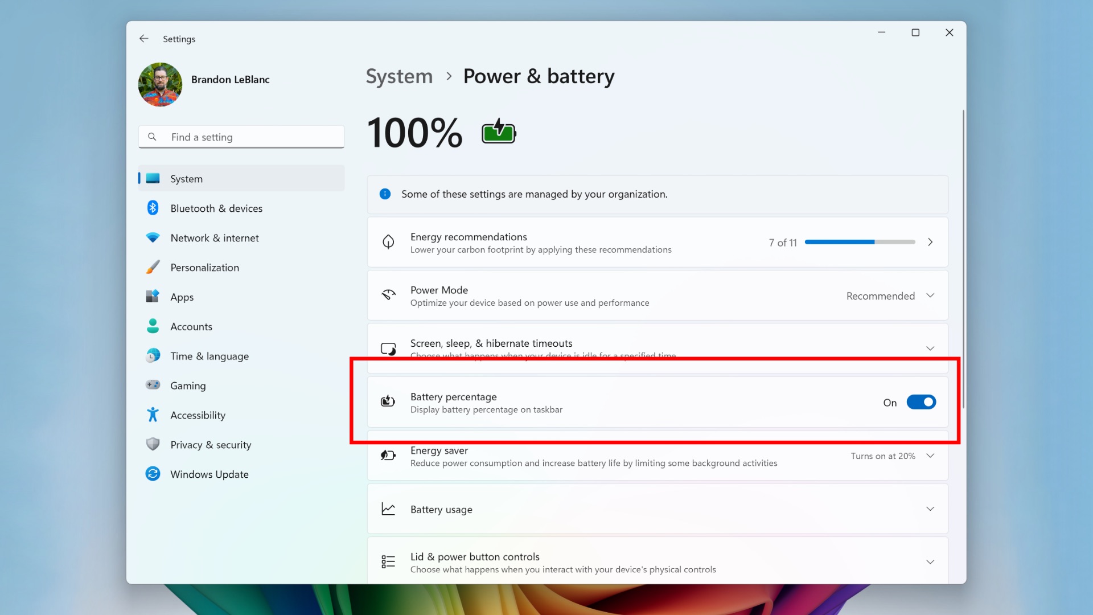The image size is (1093, 615).
Task: Open Bluetooth & devices settings
Action: pyautogui.click(x=216, y=208)
